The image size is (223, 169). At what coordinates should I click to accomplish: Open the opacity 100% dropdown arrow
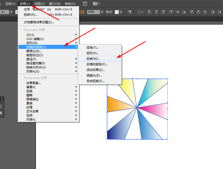(102, 12)
